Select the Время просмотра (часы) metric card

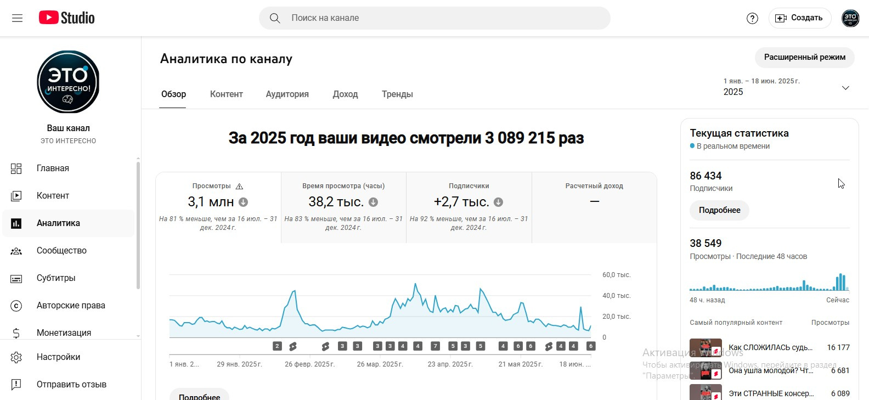point(343,207)
